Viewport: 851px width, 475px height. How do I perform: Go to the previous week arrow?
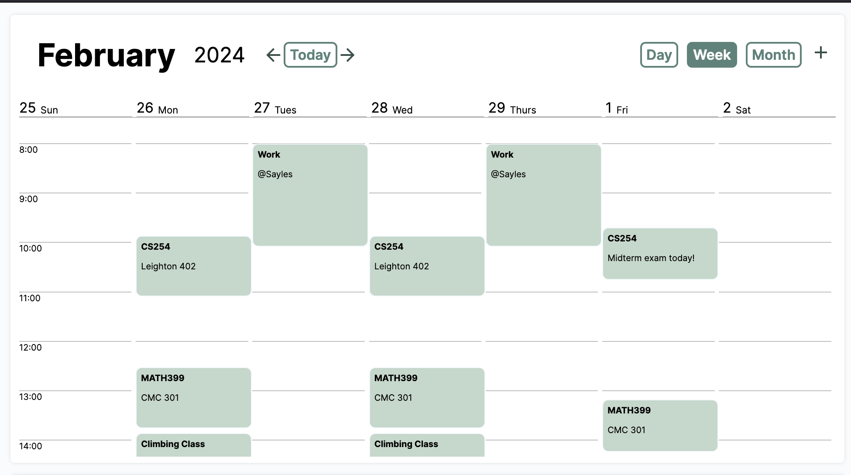[273, 55]
